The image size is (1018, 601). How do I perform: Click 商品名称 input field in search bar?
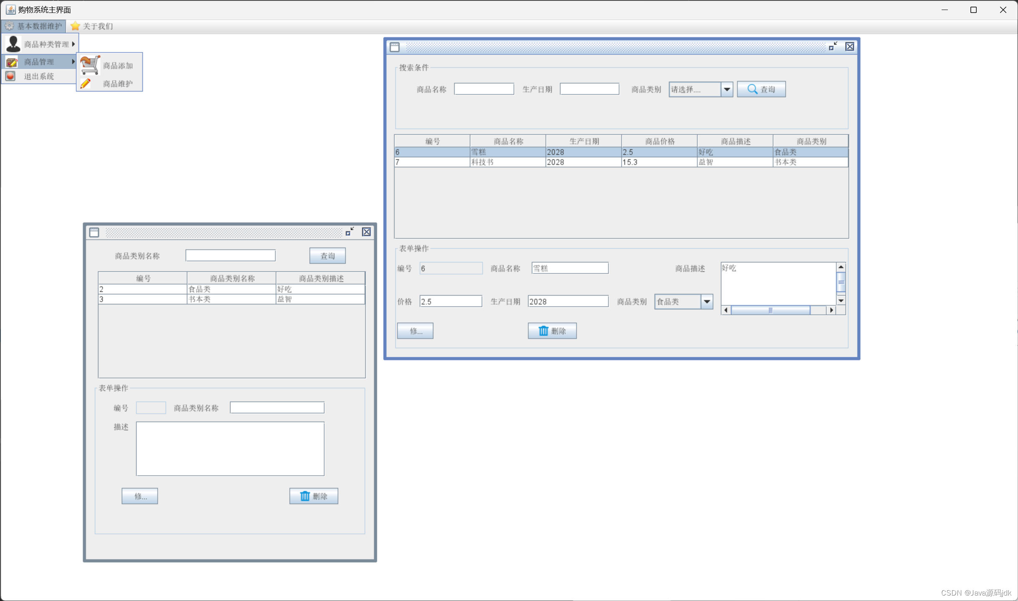pyautogui.click(x=485, y=89)
